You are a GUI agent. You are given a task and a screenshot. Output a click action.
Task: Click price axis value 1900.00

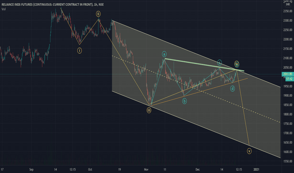tap(288, 96)
